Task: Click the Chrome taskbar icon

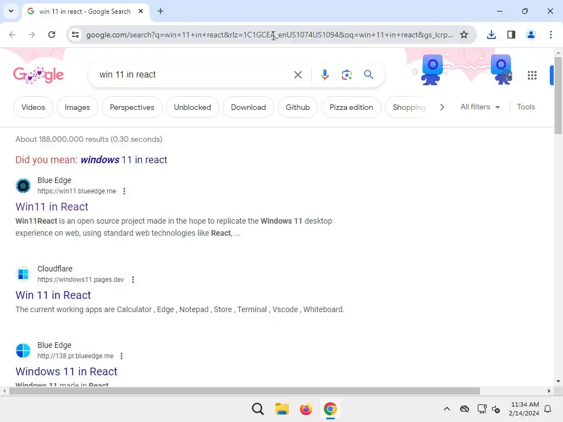Action: tap(330, 409)
